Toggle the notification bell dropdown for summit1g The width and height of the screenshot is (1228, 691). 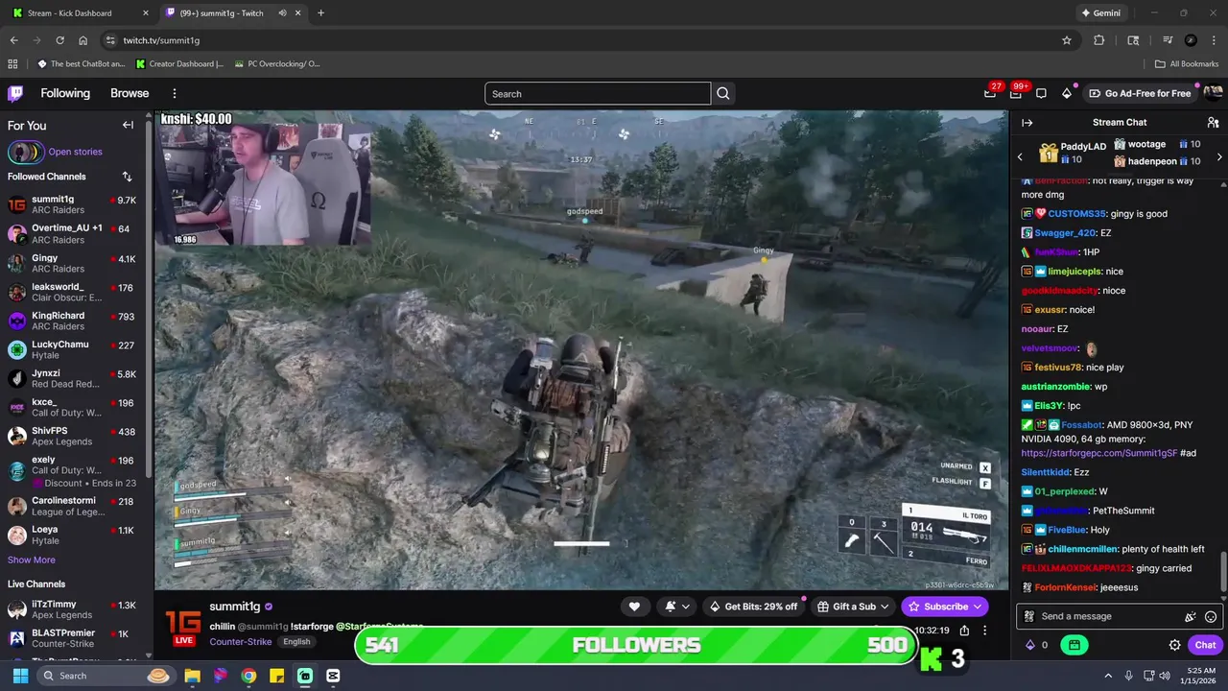click(676, 607)
